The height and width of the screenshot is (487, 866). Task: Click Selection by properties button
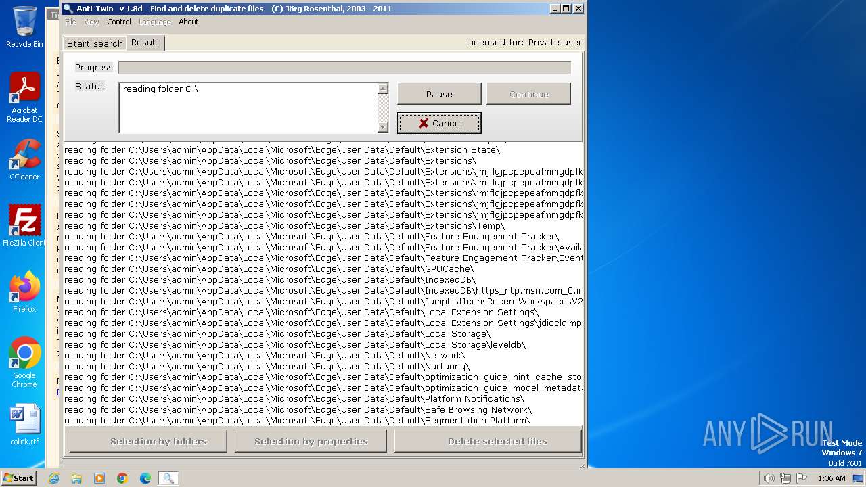pos(311,441)
